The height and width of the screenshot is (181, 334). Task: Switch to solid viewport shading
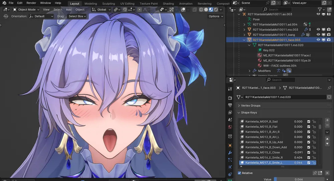206,10
